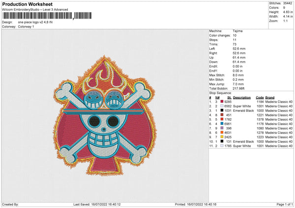Viewport: 295px width, 208px height.
Task: Select the Color changes value 10
Action: (235, 35)
